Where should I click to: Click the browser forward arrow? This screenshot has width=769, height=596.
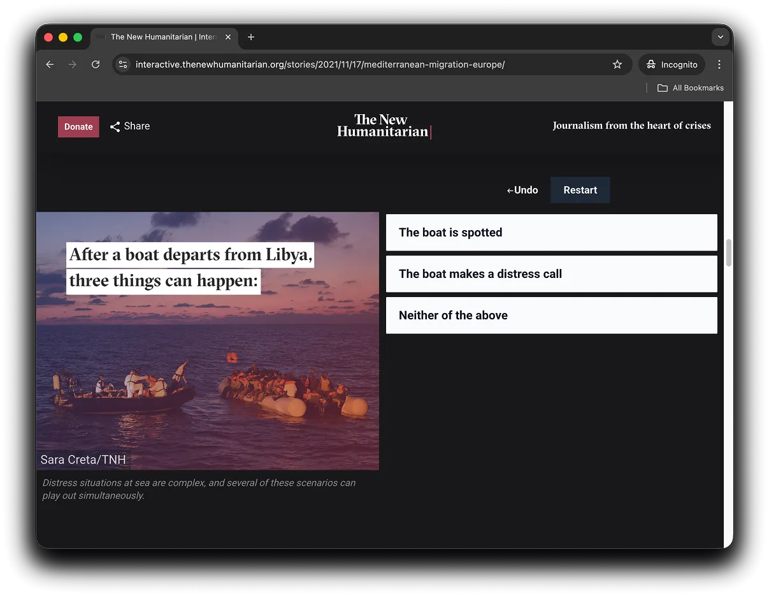tap(73, 64)
